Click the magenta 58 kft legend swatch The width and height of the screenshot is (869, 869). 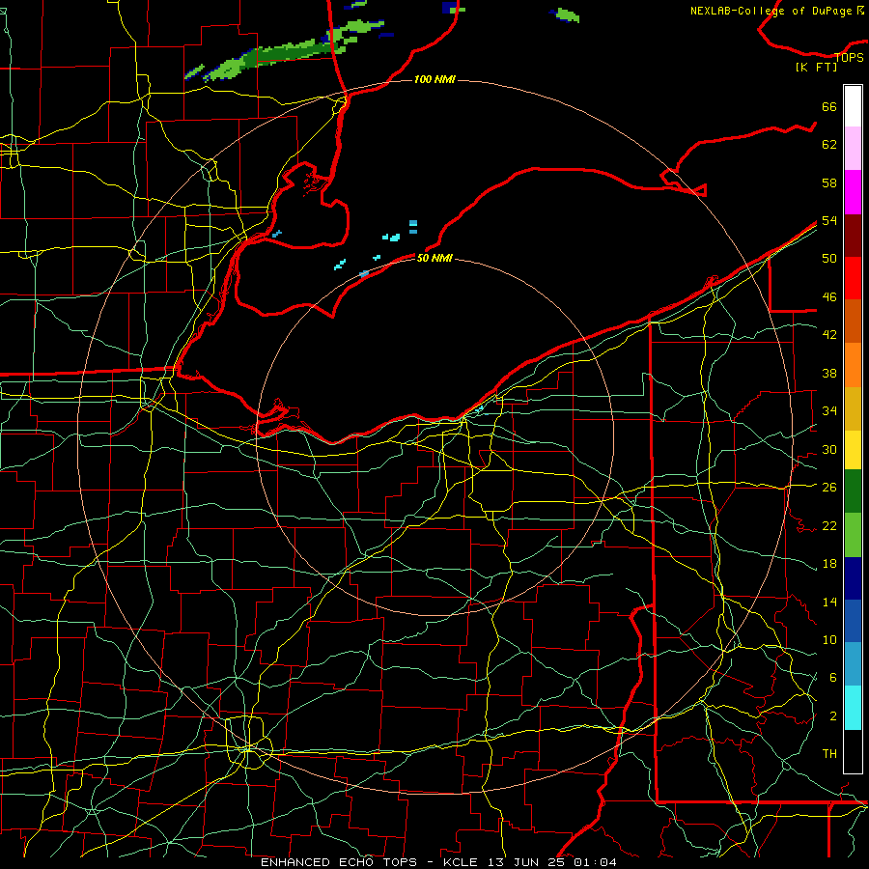coord(853,192)
